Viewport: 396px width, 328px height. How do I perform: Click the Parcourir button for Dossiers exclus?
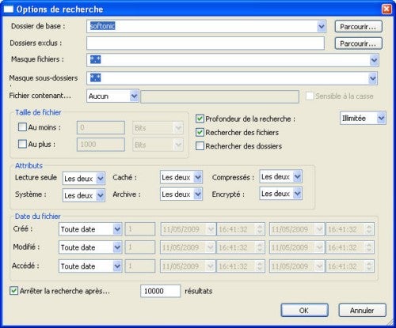[358, 43]
